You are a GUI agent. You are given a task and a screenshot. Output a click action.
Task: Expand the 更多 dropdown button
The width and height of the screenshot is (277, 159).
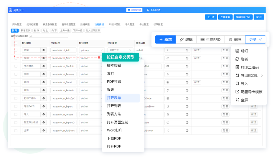click(255, 39)
